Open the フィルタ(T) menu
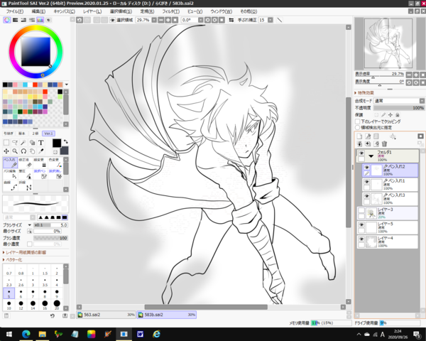The width and height of the screenshot is (426, 341). (x=171, y=11)
